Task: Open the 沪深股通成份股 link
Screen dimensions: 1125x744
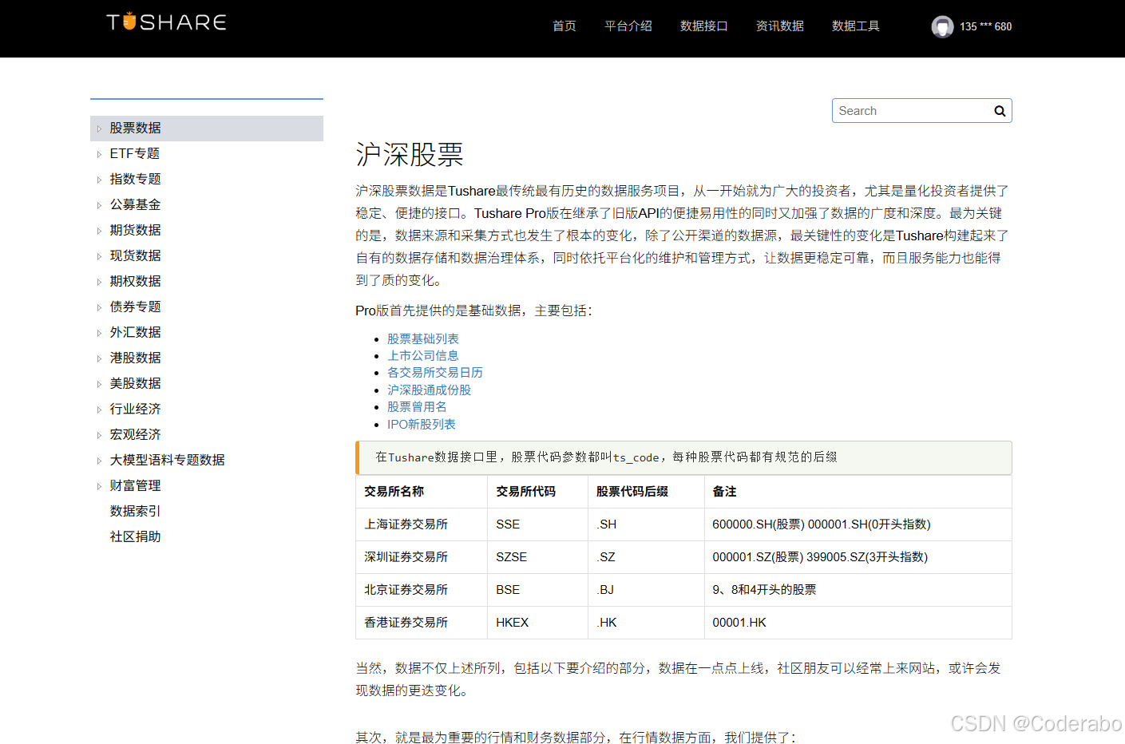Action: pos(429,390)
